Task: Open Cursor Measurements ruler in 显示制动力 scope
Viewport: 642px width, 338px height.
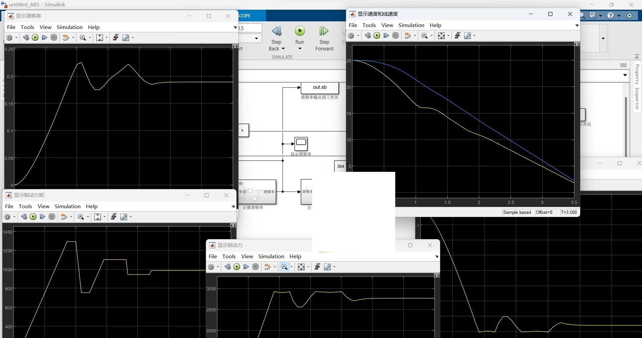Action: pyautogui.click(x=327, y=267)
